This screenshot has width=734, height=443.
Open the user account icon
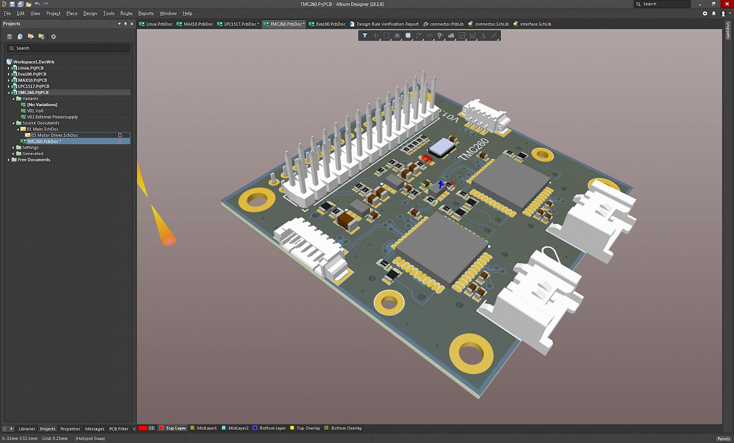click(x=723, y=13)
